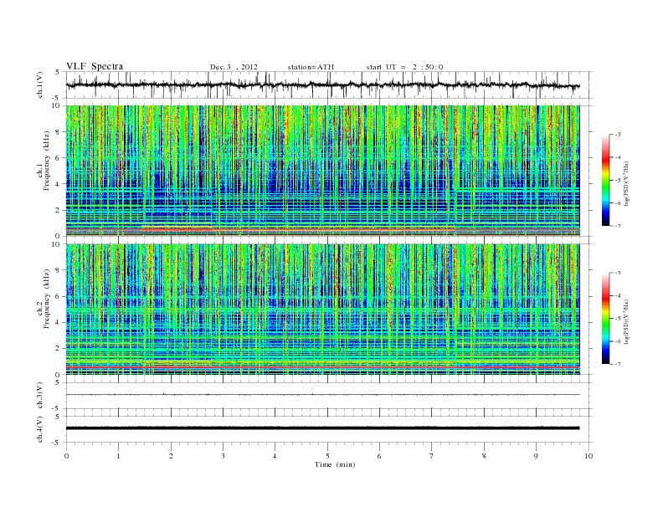Click the "-5" value on ch.2 color bar
Screen dimensions: 663x512
click(x=618, y=319)
